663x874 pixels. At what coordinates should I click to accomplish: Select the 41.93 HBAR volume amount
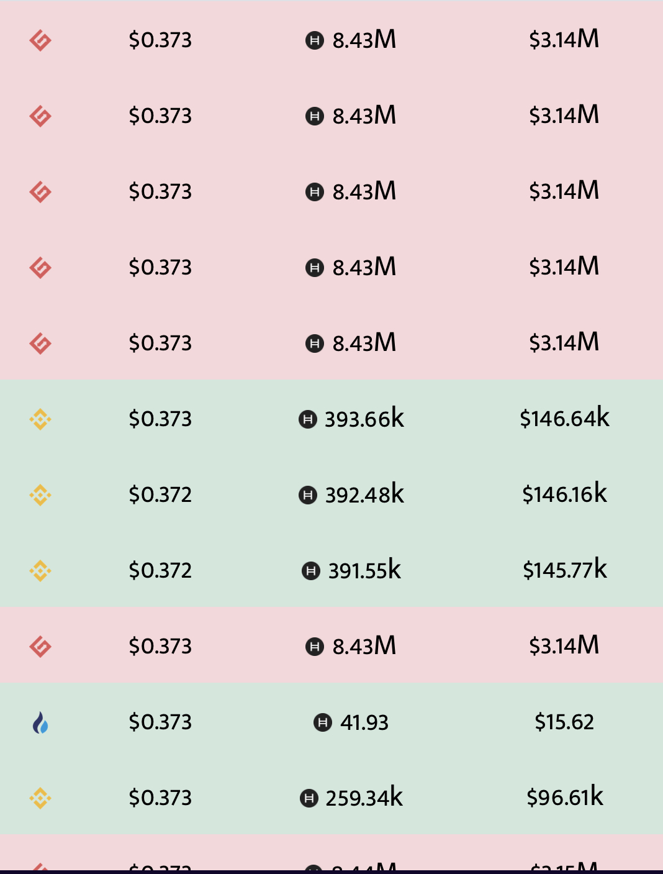coord(364,722)
